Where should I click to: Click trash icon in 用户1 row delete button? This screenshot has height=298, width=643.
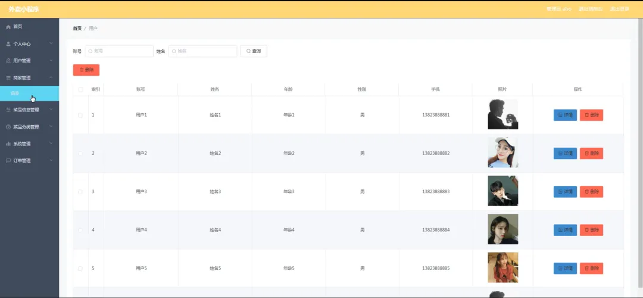(x=587, y=116)
